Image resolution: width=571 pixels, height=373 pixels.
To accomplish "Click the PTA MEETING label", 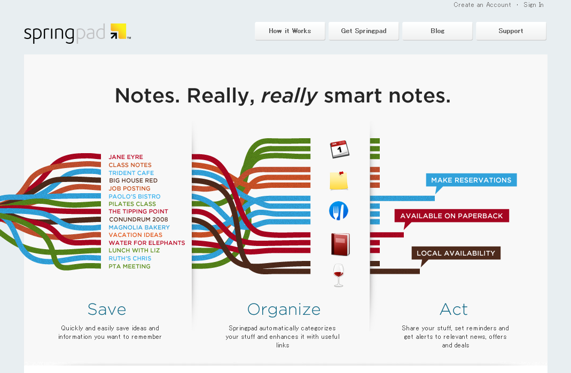I will 129,266.
